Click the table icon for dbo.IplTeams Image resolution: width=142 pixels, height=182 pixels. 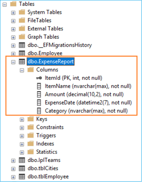coord(22,160)
